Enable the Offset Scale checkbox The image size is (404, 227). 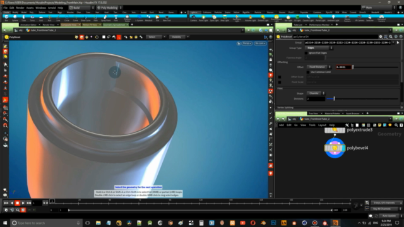click(280, 77)
